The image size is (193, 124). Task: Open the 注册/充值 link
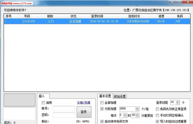tap(84, 103)
